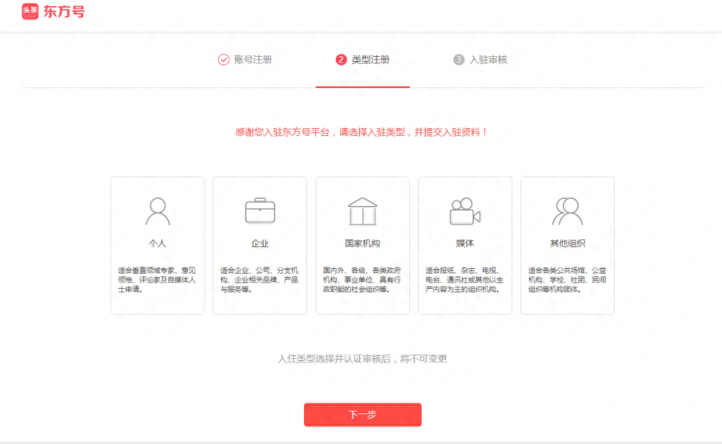Click the completed checkmark icon beside 账号注册
Image resolution: width=722 pixels, height=444 pixels.
[x=224, y=60]
